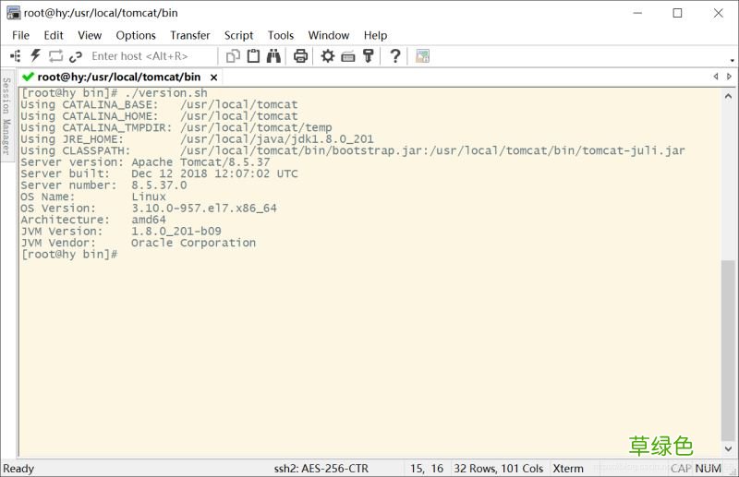Click the Print icon
The image size is (739, 477).
[x=301, y=56]
